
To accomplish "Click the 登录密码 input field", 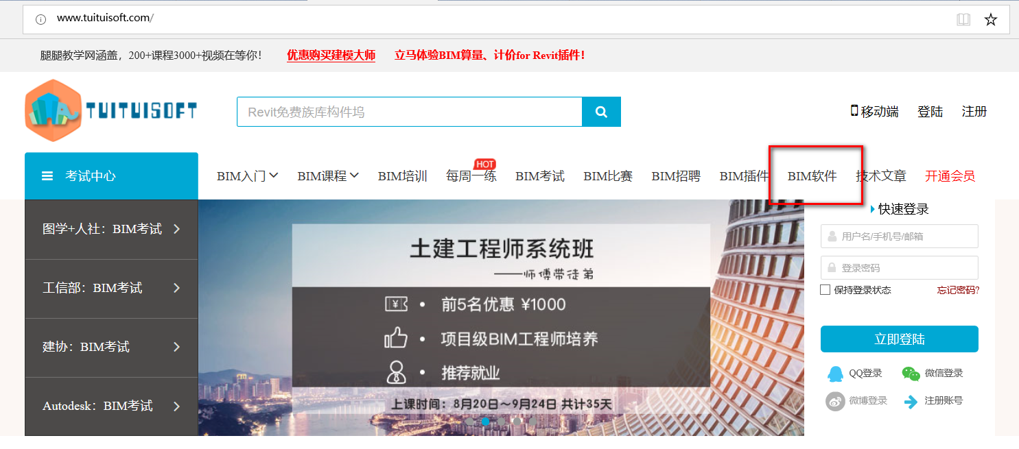I will (900, 268).
